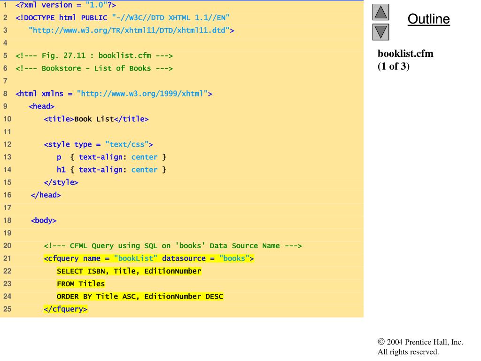Click the CFML Query comment line
This screenshot has width=481, height=361.
[173, 246]
